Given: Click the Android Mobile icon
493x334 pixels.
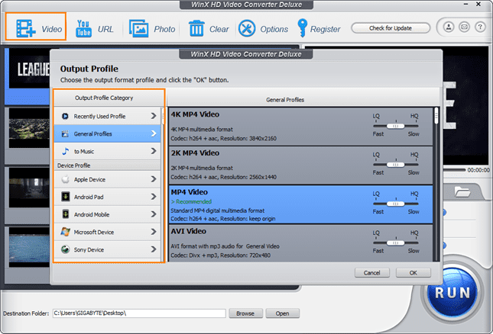Looking at the screenshot, I should 66,214.
